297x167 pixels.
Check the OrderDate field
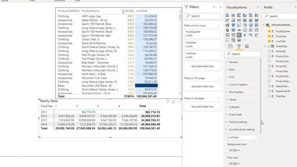pos(269,46)
